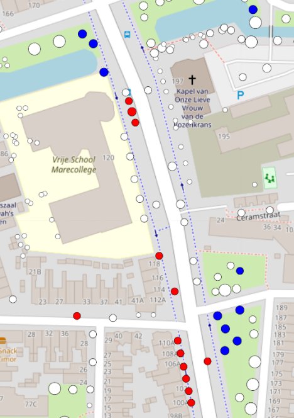
Task: Select the red marker beside 108A
Action: 180,353
